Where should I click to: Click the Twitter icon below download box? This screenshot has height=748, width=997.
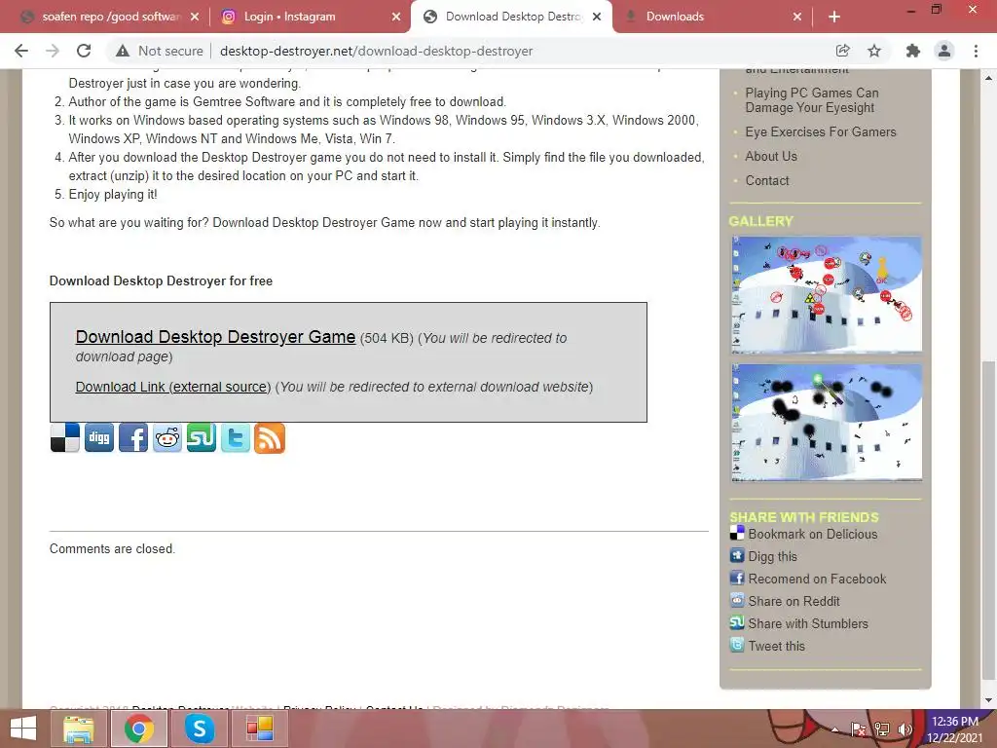[236, 437]
